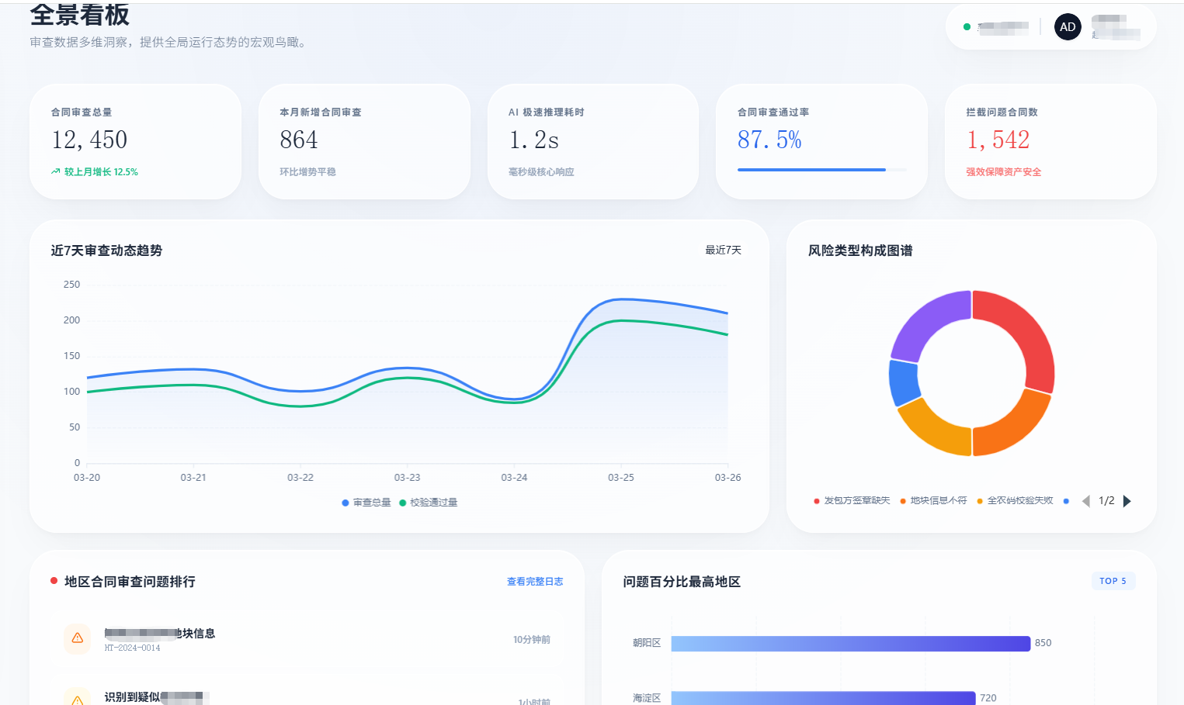
Task: Click the red dot before 地区合同审查问题排行
Action: click(x=54, y=580)
